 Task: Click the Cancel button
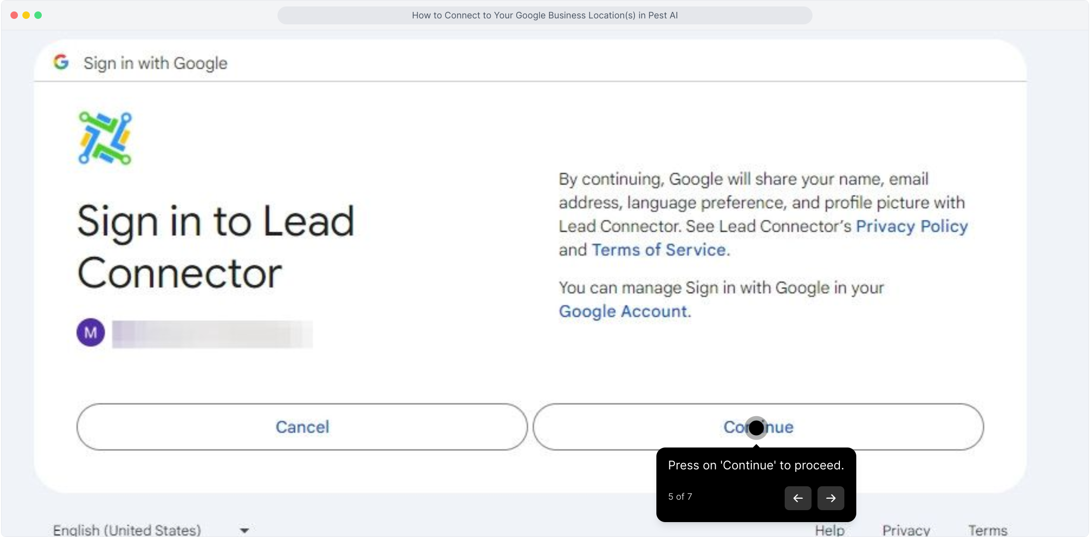point(302,427)
